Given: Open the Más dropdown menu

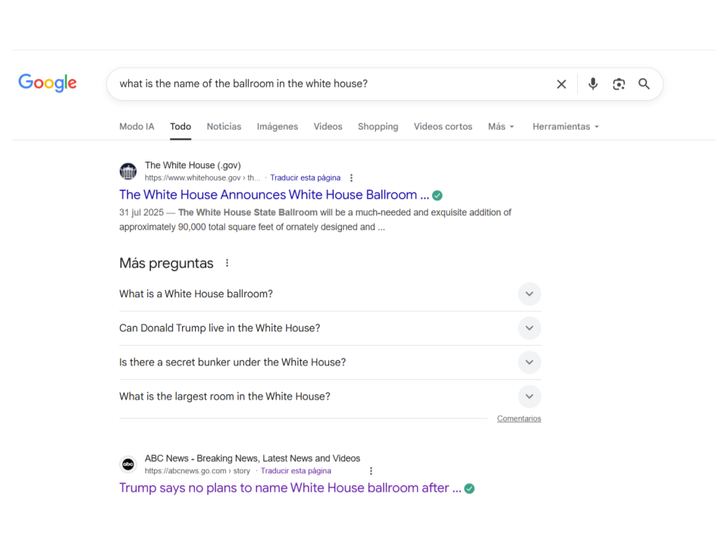Looking at the screenshot, I should (500, 127).
